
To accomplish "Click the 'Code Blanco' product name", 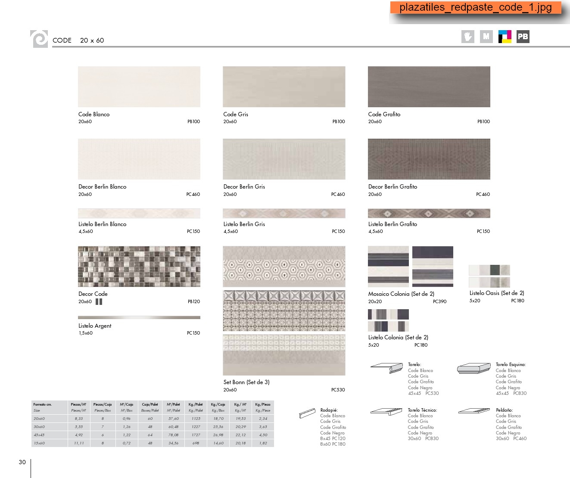I will pos(94,114).
